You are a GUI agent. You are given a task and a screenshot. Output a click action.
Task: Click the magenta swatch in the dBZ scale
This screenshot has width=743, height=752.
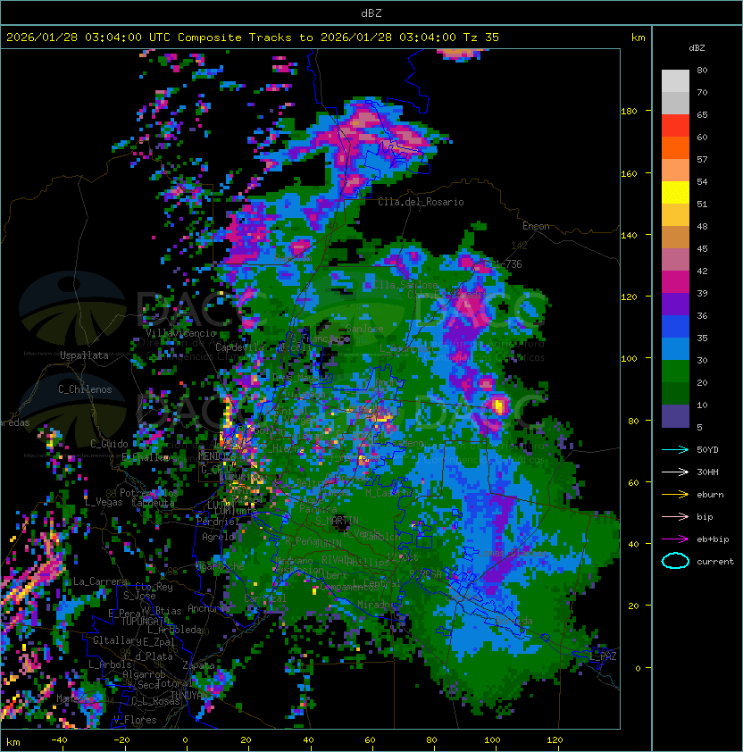675,282
